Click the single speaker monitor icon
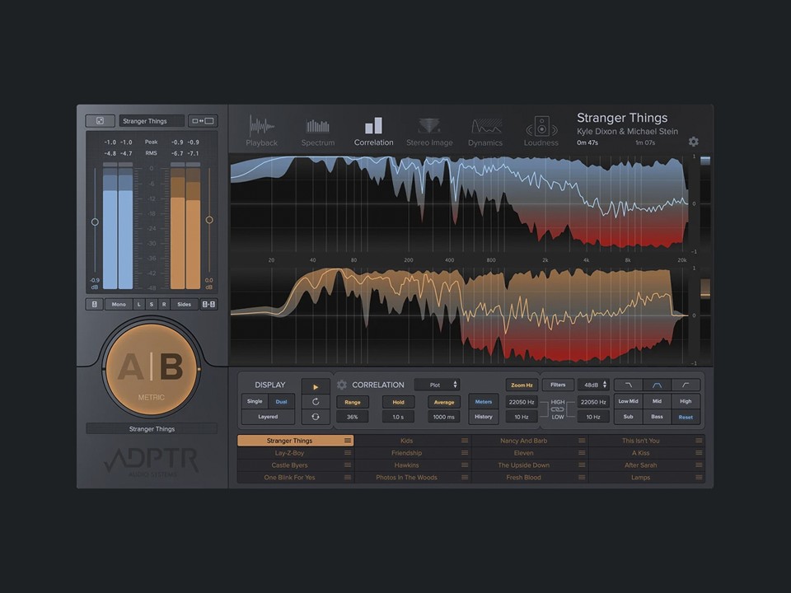791x593 pixels. click(x=94, y=304)
